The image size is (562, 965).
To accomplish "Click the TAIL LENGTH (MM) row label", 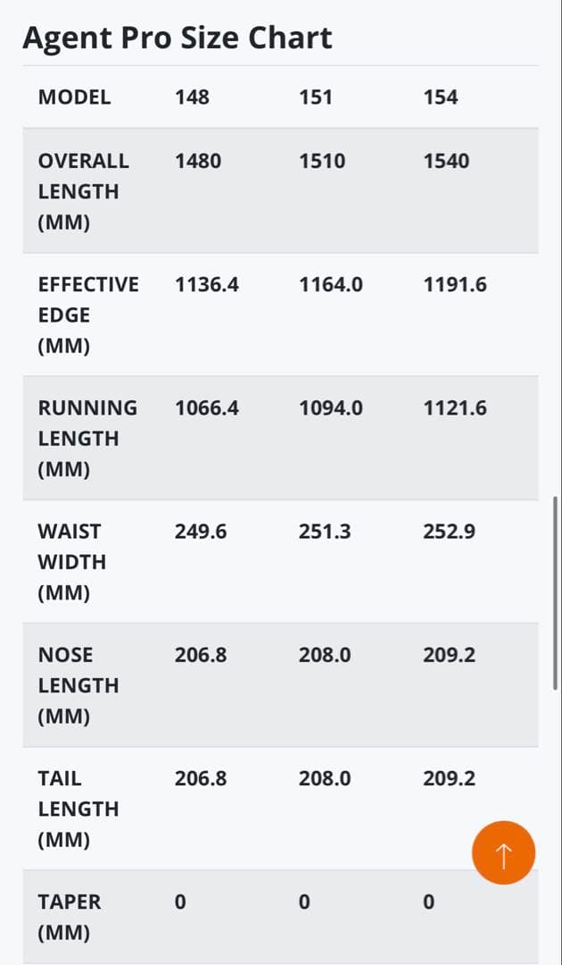I will [79, 809].
